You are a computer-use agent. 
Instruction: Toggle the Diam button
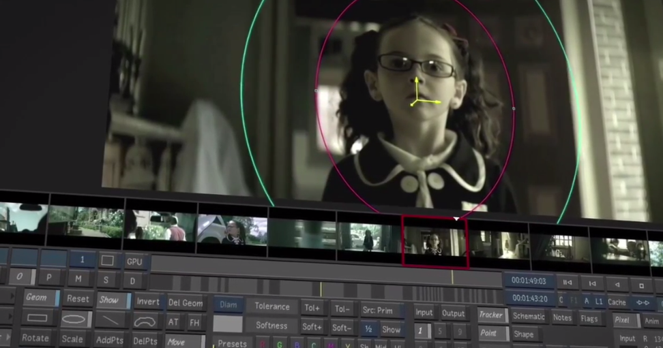click(229, 305)
